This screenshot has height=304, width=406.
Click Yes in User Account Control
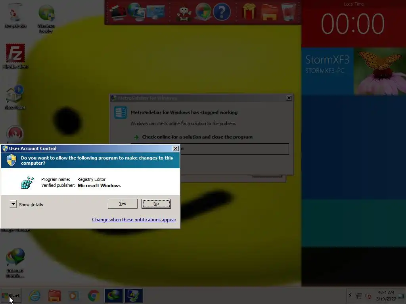[123, 204]
